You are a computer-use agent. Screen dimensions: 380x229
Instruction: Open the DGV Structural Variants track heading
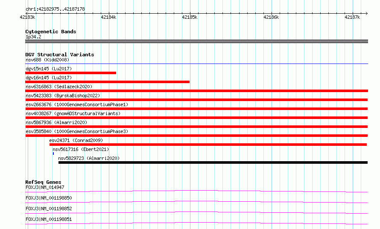point(60,55)
